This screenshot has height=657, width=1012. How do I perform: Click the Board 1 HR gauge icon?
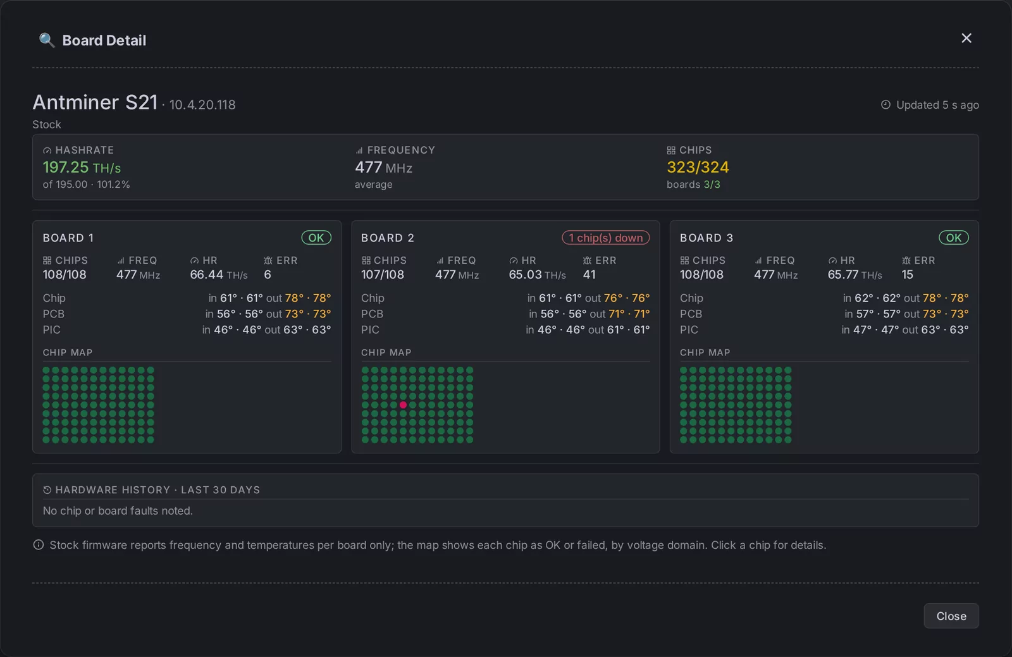click(194, 261)
